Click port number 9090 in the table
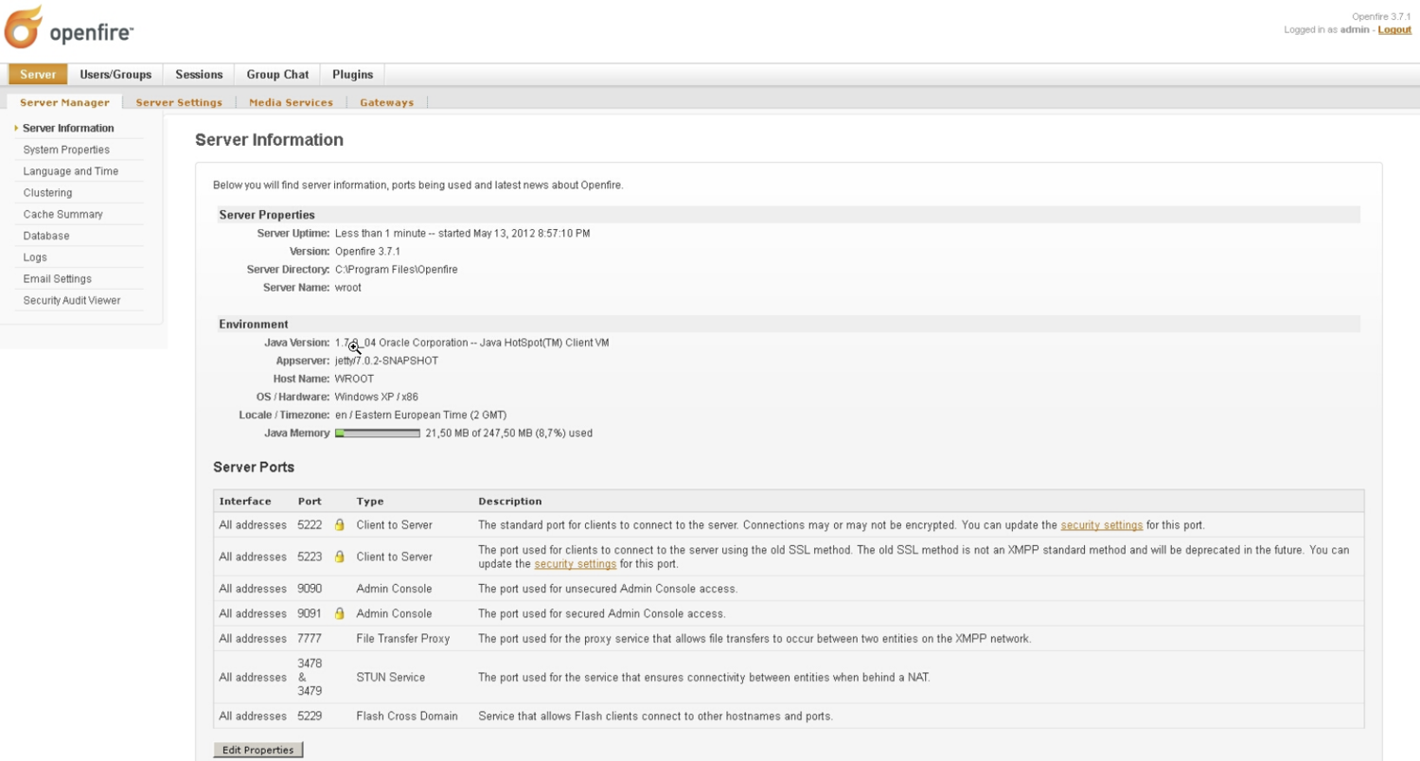This screenshot has height=761, width=1420. [x=310, y=589]
